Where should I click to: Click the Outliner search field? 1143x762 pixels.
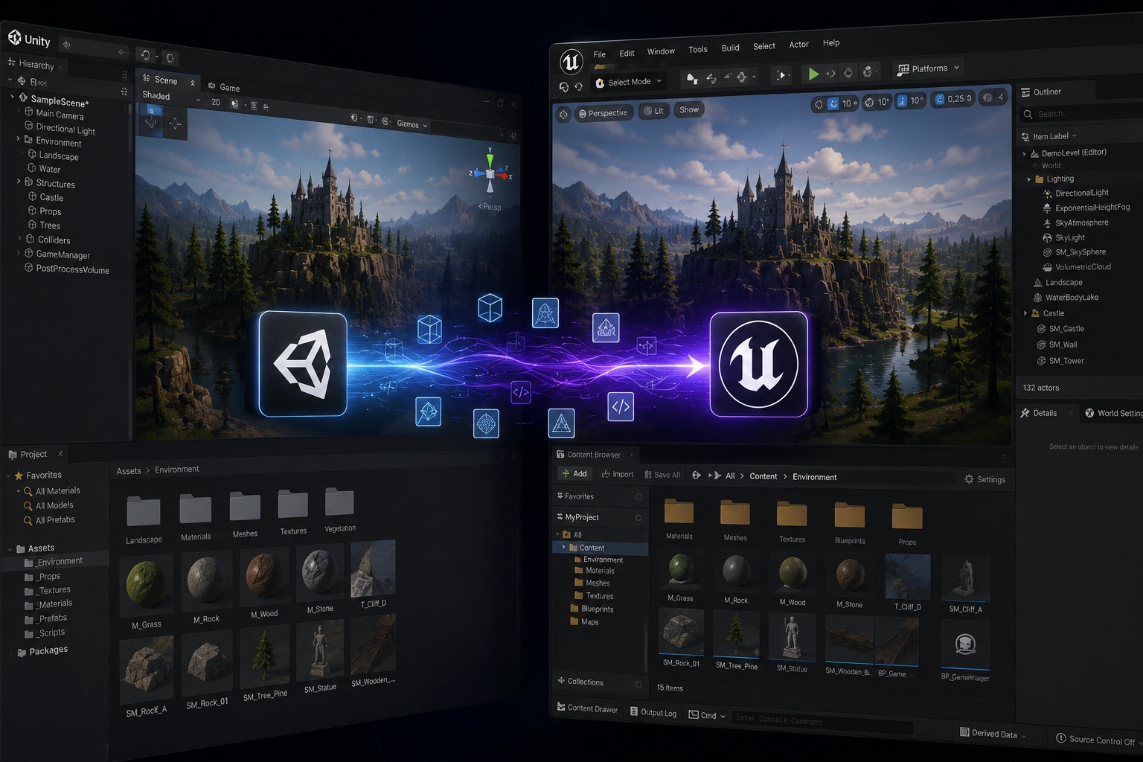pos(1080,114)
